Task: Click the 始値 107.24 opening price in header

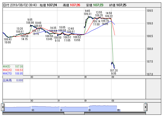Action: tap(48, 5)
